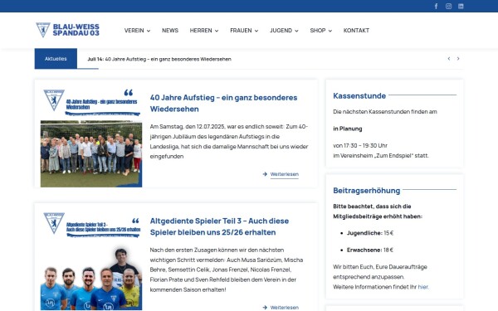Open ticker headline 40 Jahre Aufstieg

click(159, 59)
